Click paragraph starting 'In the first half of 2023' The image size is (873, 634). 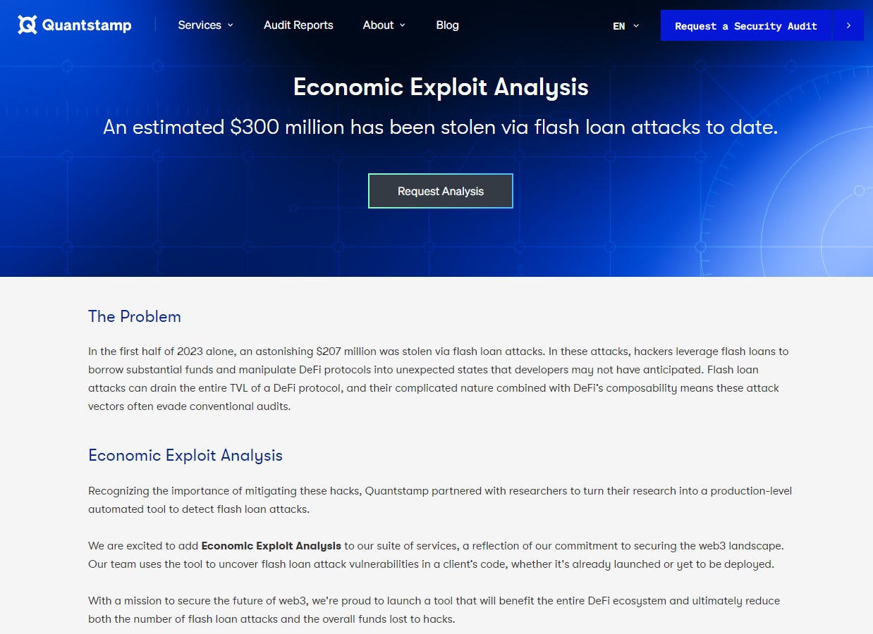click(439, 378)
